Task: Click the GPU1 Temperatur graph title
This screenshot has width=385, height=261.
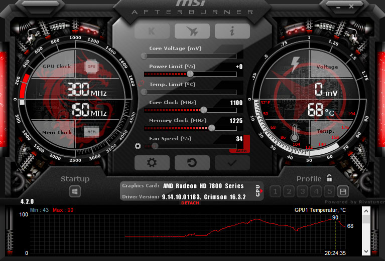Action: 320,210
